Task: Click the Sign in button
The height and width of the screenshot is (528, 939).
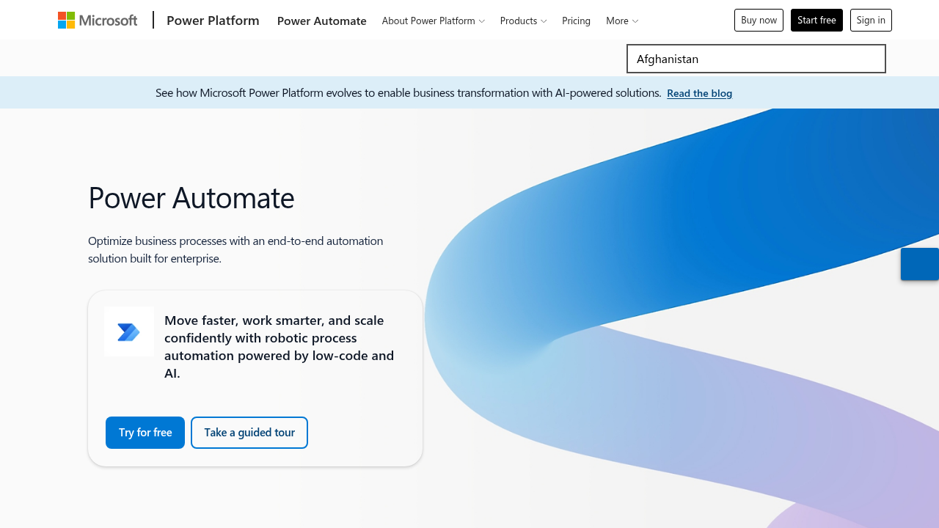Action: 871,20
